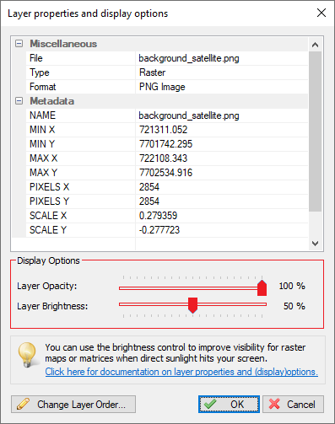Select the SCALE X value 0.279359
335x424 pixels.
158,216
